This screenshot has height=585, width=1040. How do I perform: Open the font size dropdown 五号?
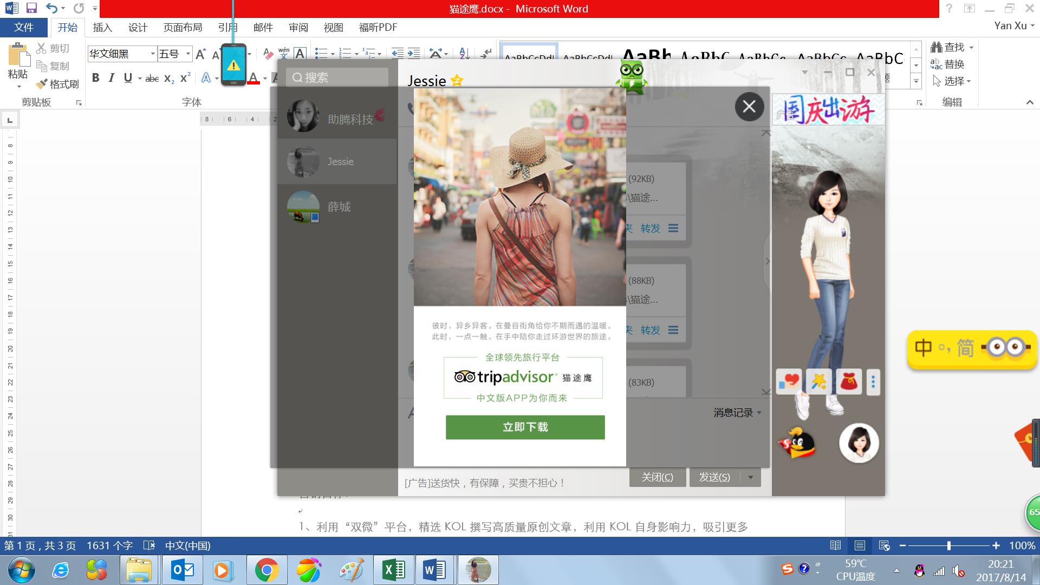click(188, 54)
